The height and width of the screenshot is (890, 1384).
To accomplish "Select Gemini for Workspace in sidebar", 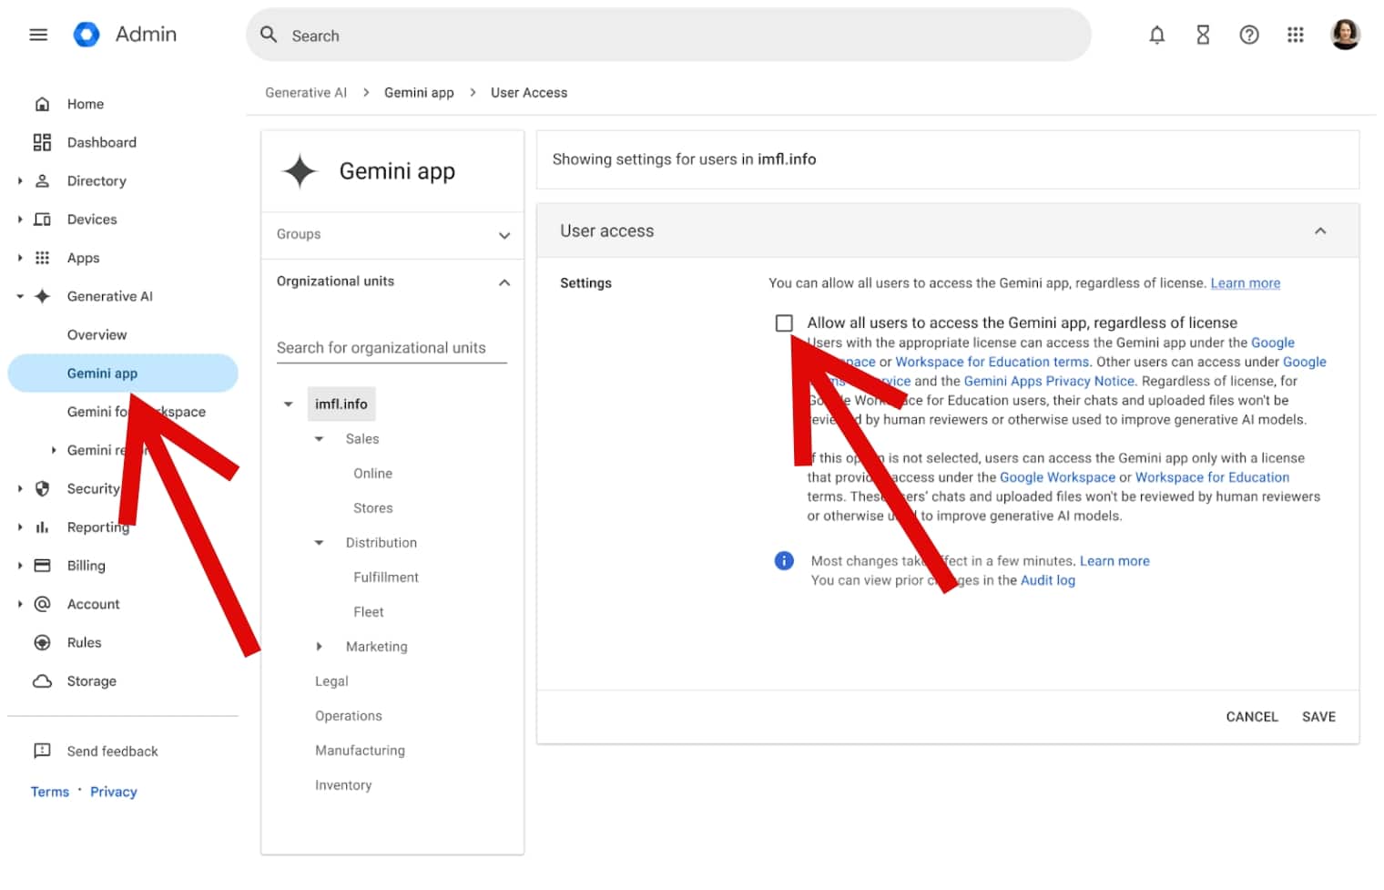I will (137, 412).
